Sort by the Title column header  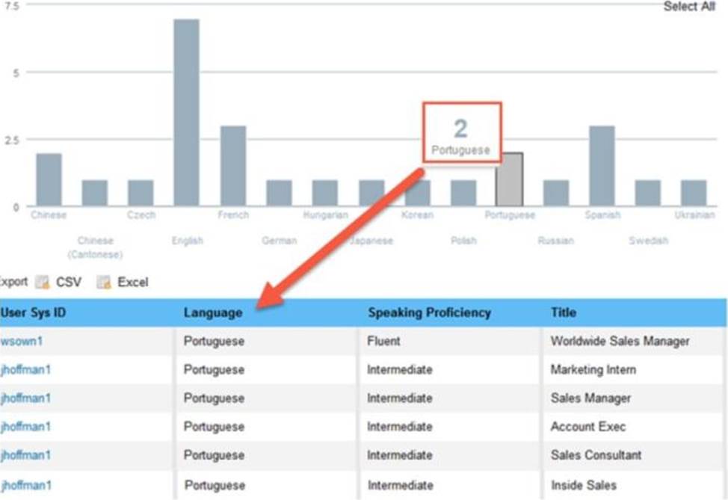(x=564, y=313)
